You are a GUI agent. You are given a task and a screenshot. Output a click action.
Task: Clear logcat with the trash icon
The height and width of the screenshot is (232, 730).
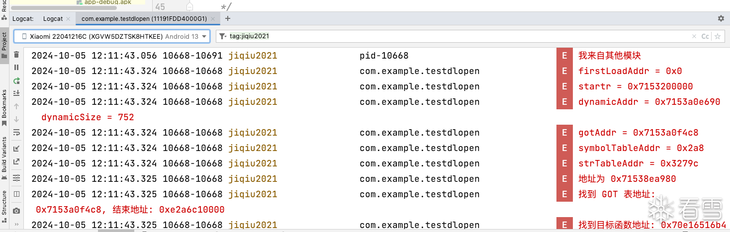[16, 55]
